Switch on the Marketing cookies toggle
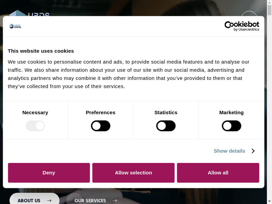Viewport: 272px width, 204px height. click(x=232, y=126)
